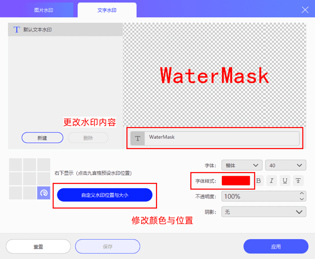The height and width of the screenshot is (259, 315).
Task: Click the 删除 button
Action: click(x=88, y=138)
